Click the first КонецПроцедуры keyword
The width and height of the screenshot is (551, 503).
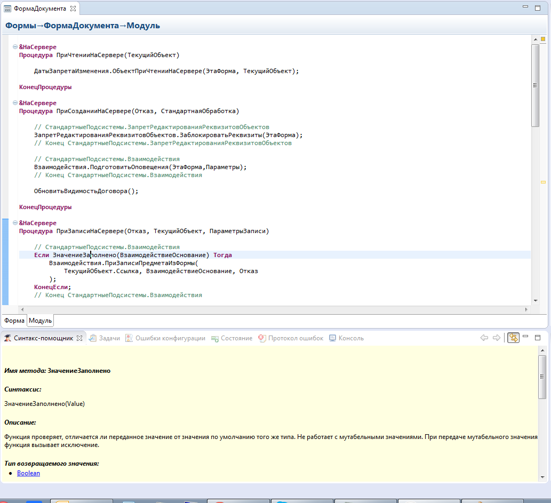point(45,87)
